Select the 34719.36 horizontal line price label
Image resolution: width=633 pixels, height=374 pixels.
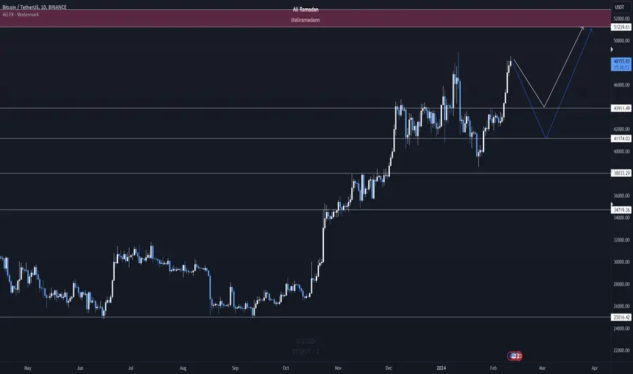[621, 210]
